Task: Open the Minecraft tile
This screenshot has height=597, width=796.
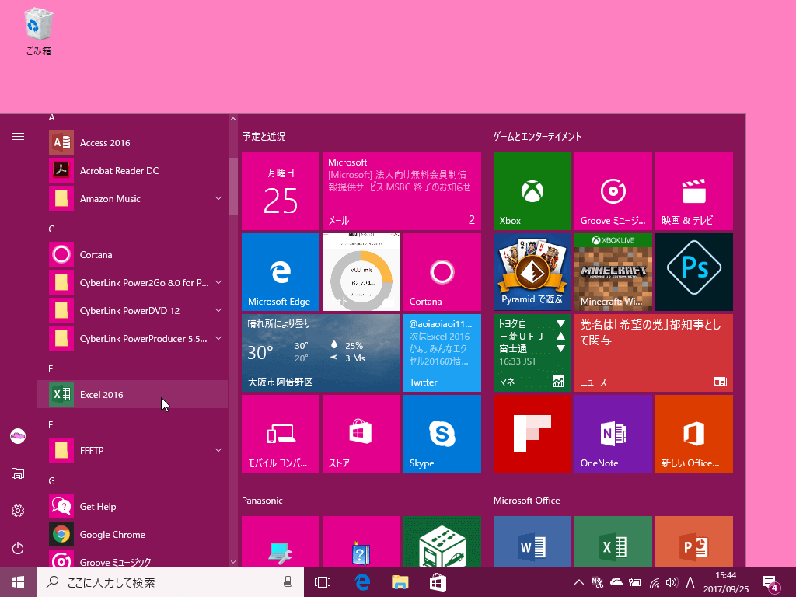Action: tap(613, 271)
